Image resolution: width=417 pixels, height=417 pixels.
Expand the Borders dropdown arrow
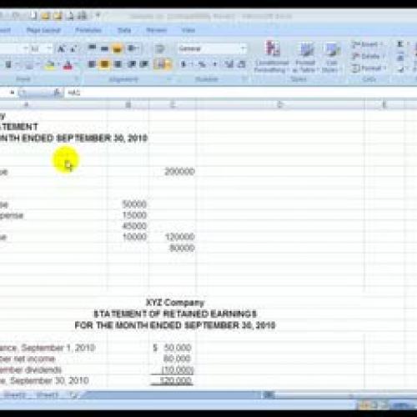[38, 65]
